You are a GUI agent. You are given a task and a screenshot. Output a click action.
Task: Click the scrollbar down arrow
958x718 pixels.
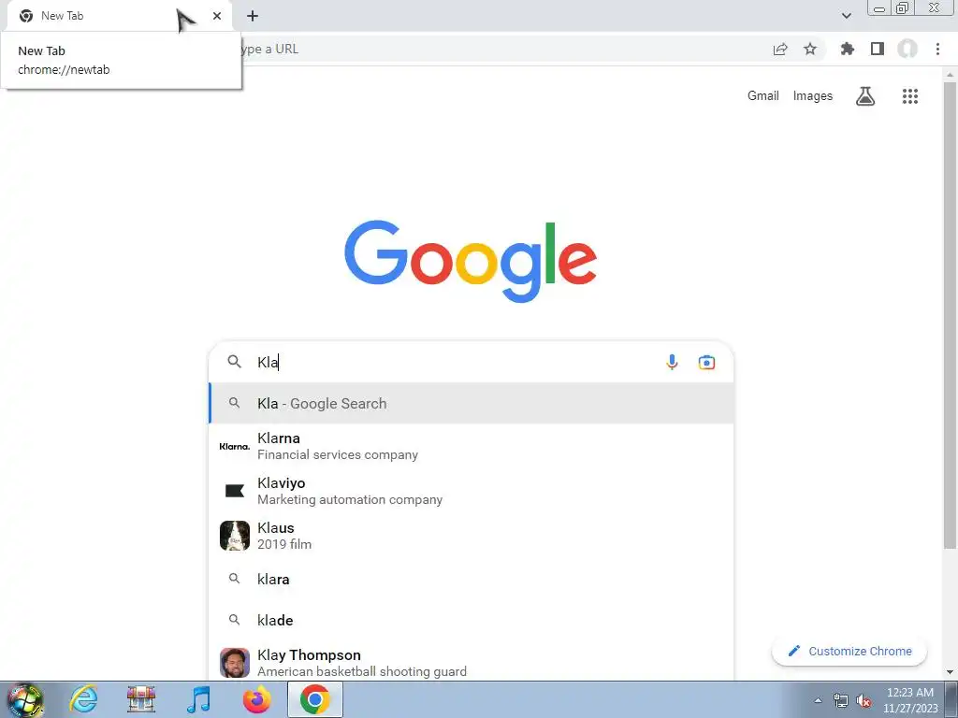950,672
